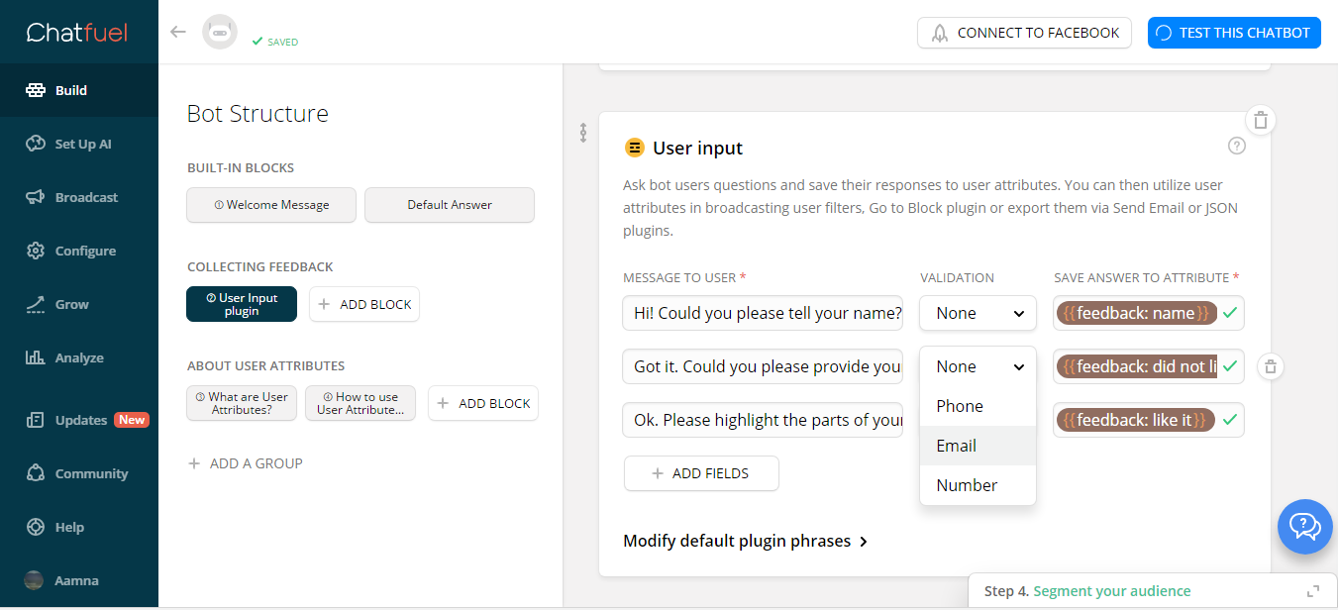
Task: Toggle checkmark beside feedback: like it attribute
Action: tap(1229, 420)
